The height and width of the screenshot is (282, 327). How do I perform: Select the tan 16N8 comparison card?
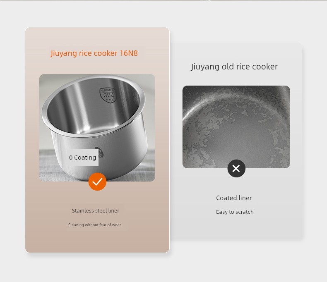pos(97,140)
